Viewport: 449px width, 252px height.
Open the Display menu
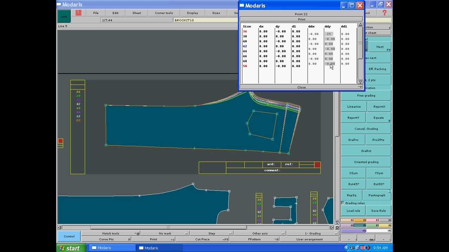[193, 13]
